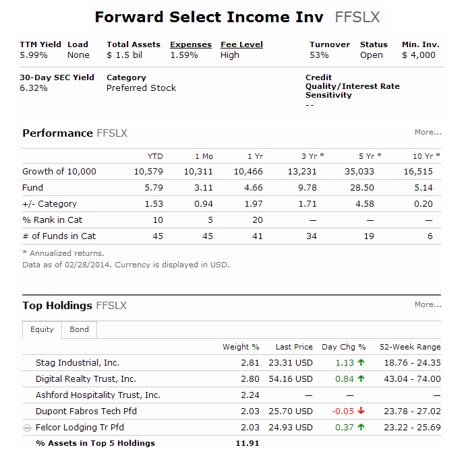
Task: Select Dupont Fabros Tech Pfd holding
Action: click(x=86, y=411)
